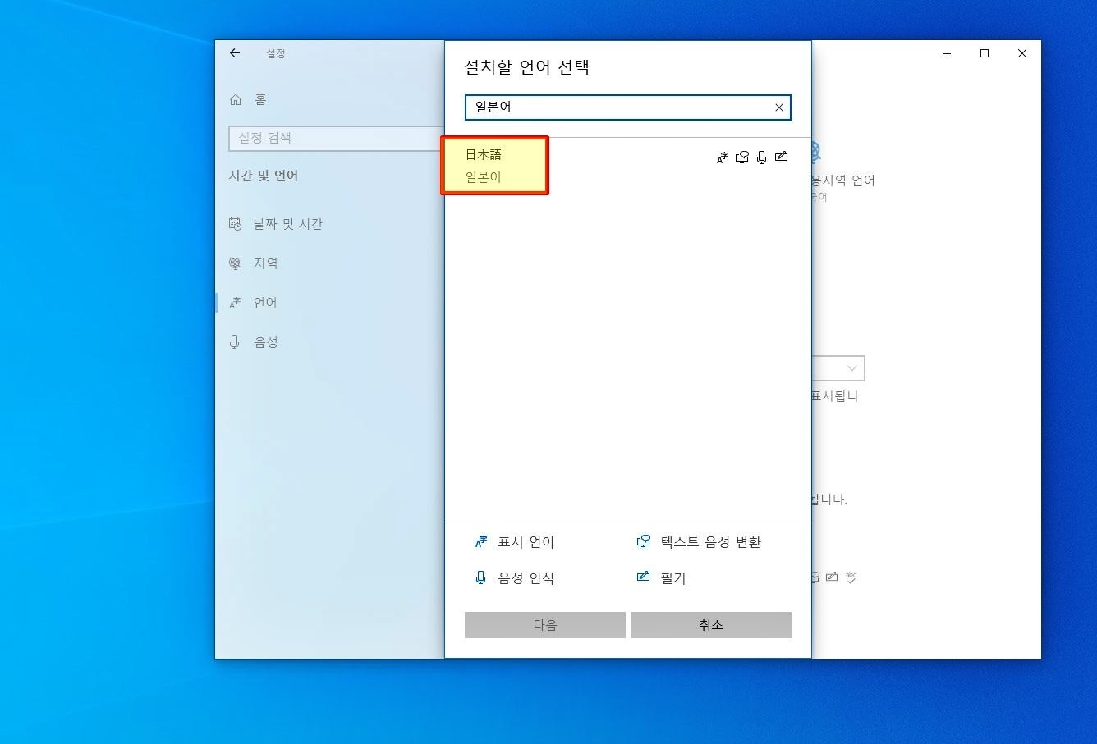Click the 취소 button
This screenshot has width=1097, height=744.
[x=711, y=625]
